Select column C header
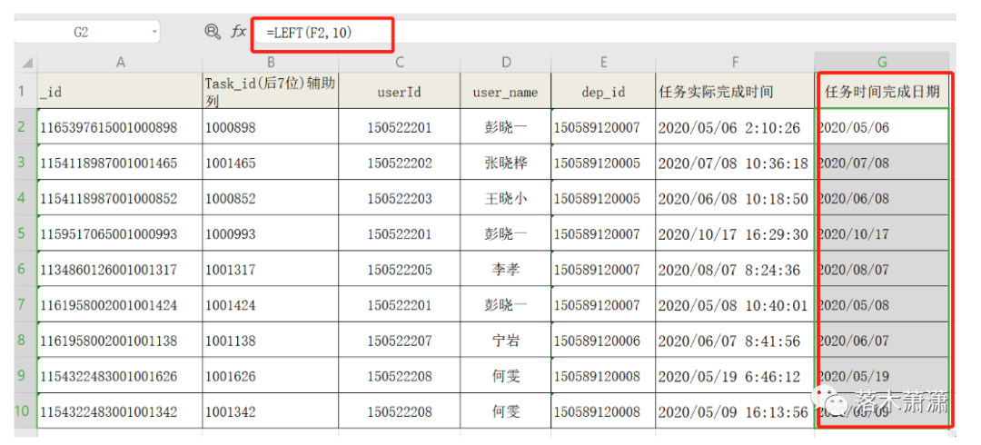The image size is (981, 445). 400,62
